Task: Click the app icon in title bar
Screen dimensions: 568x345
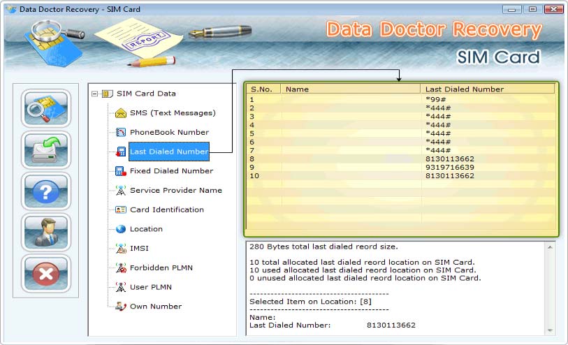Action: coord(12,9)
